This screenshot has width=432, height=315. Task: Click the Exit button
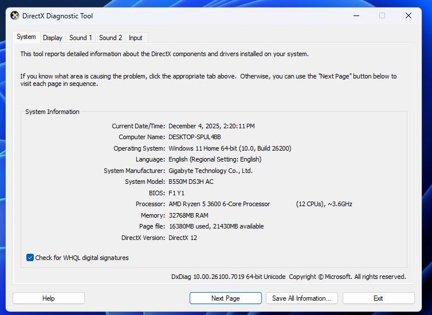coord(378,298)
